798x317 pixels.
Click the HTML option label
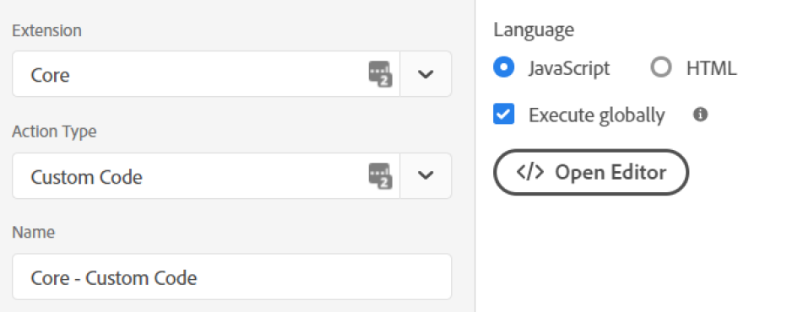pos(711,68)
